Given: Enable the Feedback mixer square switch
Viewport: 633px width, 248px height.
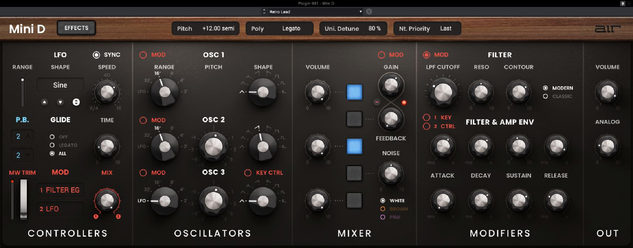Looking at the screenshot, I should pyautogui.click(x=354, y=119).
